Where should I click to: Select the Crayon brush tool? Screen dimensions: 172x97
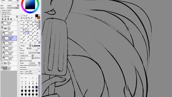click(x=22, y=33)
